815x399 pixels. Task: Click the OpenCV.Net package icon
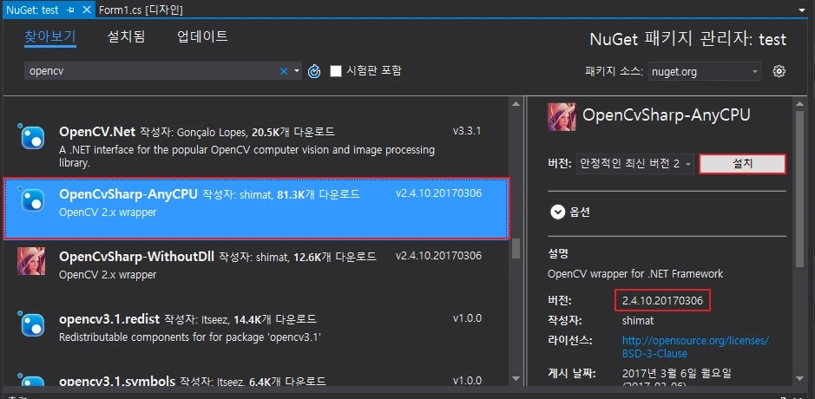(31, 136)
